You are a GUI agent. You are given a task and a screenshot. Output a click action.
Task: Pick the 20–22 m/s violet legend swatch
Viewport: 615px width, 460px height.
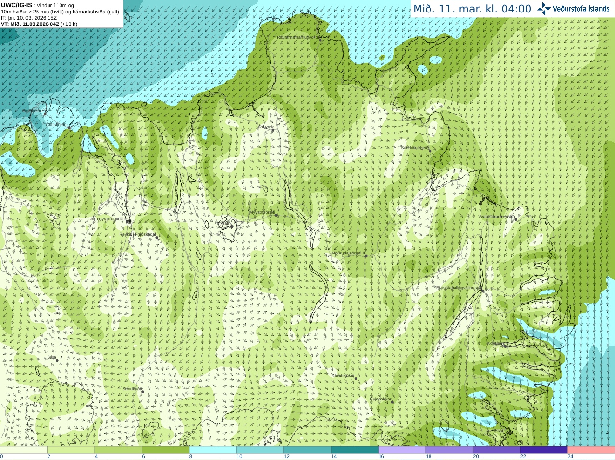point(497,450)
